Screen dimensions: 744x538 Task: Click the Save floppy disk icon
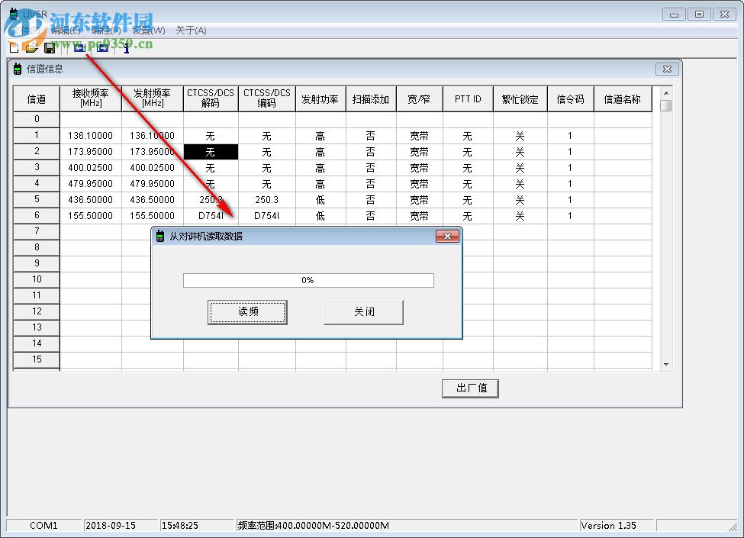tap(50, 47)
